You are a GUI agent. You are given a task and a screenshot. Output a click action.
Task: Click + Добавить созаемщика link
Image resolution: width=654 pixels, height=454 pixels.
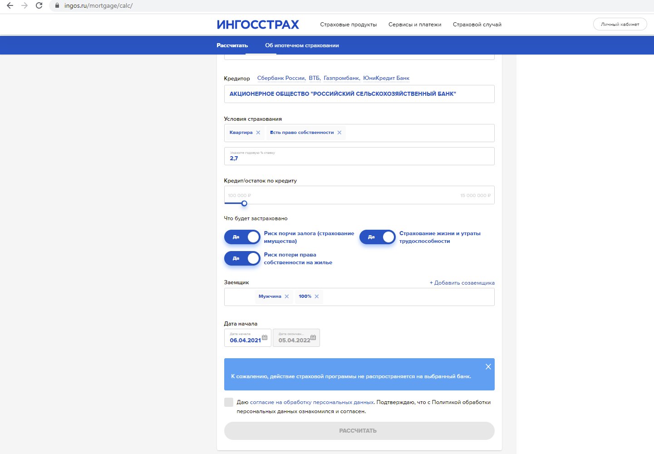(462, 283)
